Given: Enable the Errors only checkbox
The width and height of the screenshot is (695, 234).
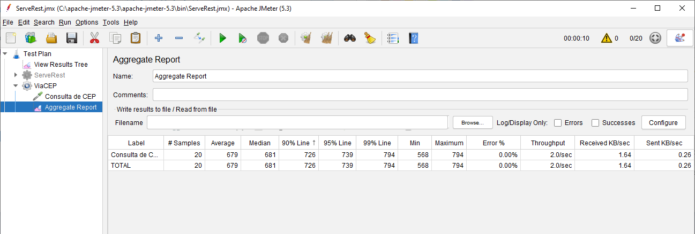Looking at the screenshot, I should click(558, 123).
